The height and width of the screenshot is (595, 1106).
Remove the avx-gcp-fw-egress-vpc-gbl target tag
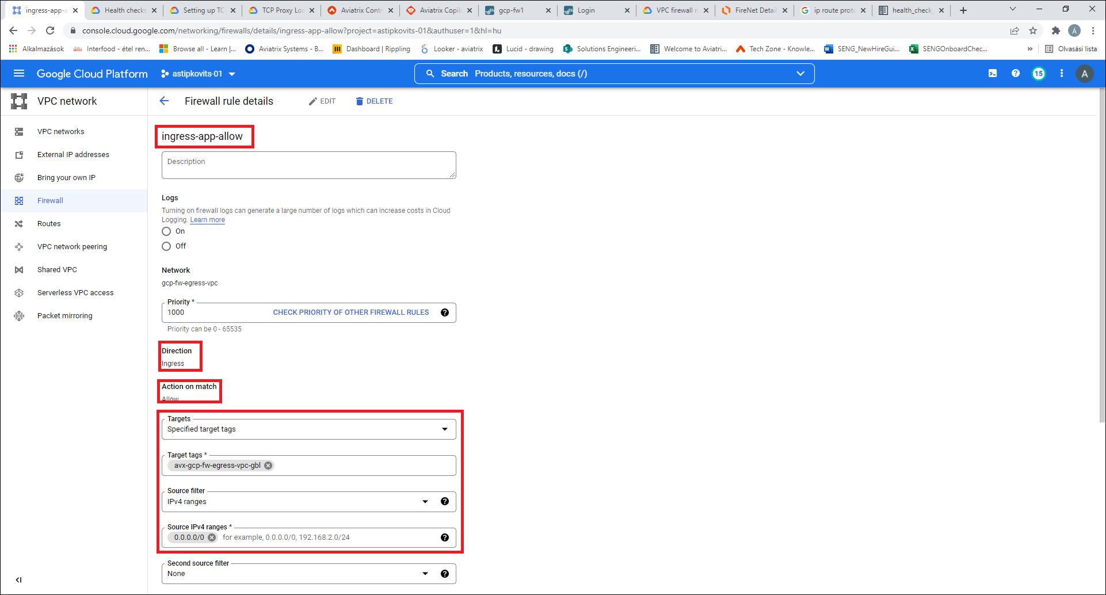coord(268,466)
